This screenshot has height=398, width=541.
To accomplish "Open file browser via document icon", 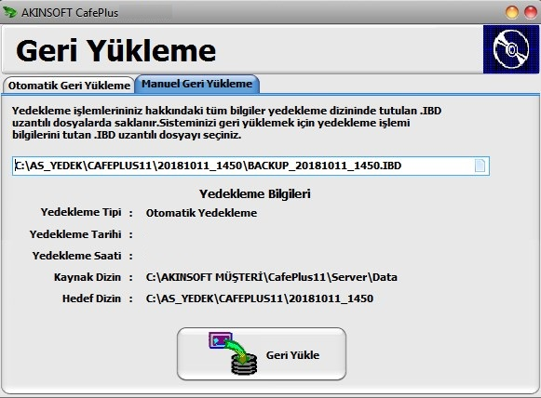I will coord(480,166).
